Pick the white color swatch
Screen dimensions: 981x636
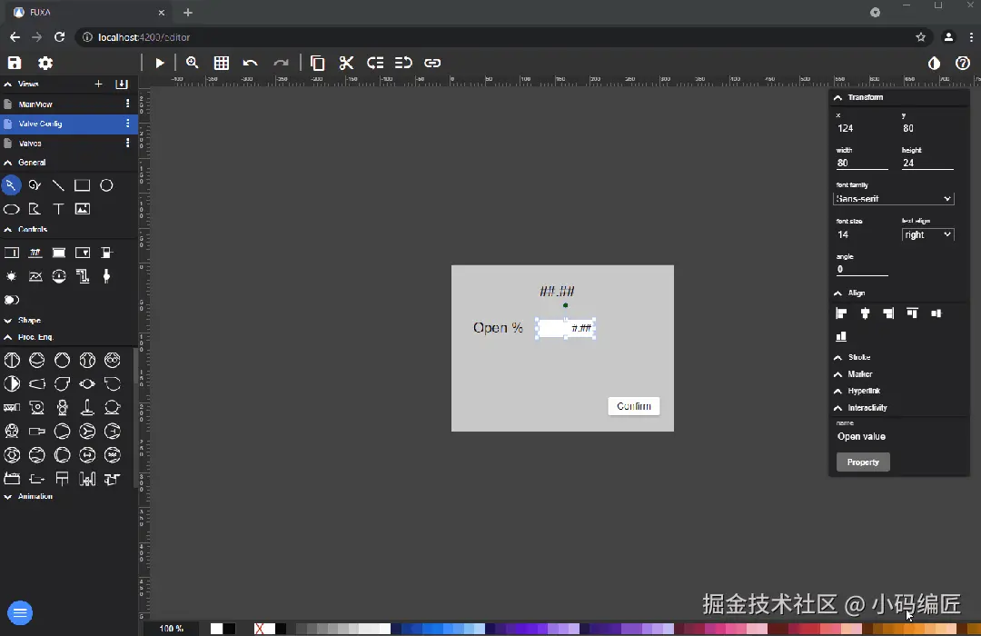pos(216,629)
